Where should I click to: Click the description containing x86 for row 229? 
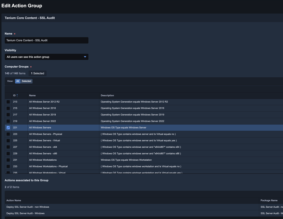[141, 154]
